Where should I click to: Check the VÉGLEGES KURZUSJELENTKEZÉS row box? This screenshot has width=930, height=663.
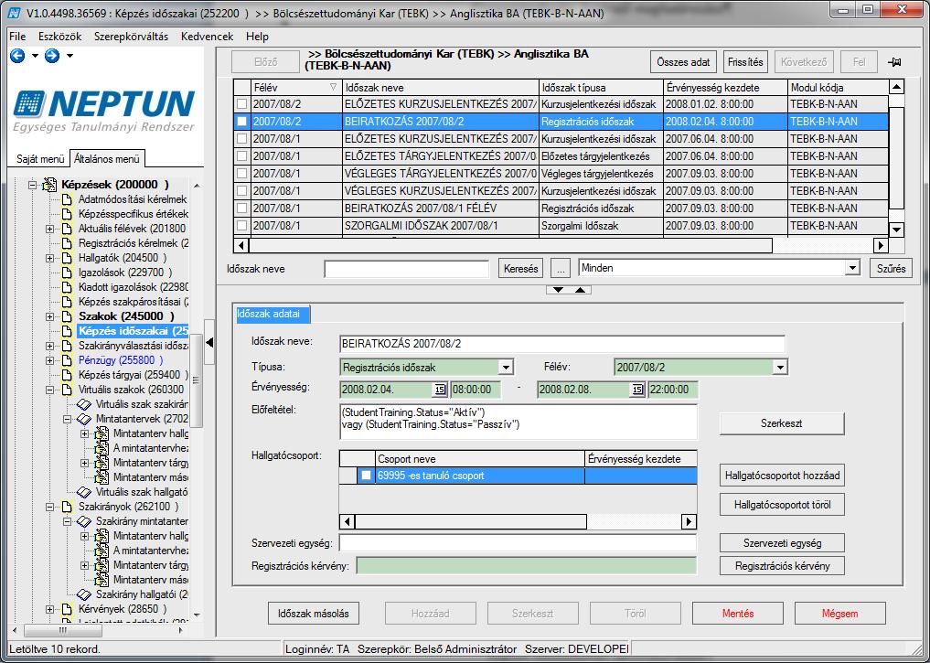coord(242,191)
